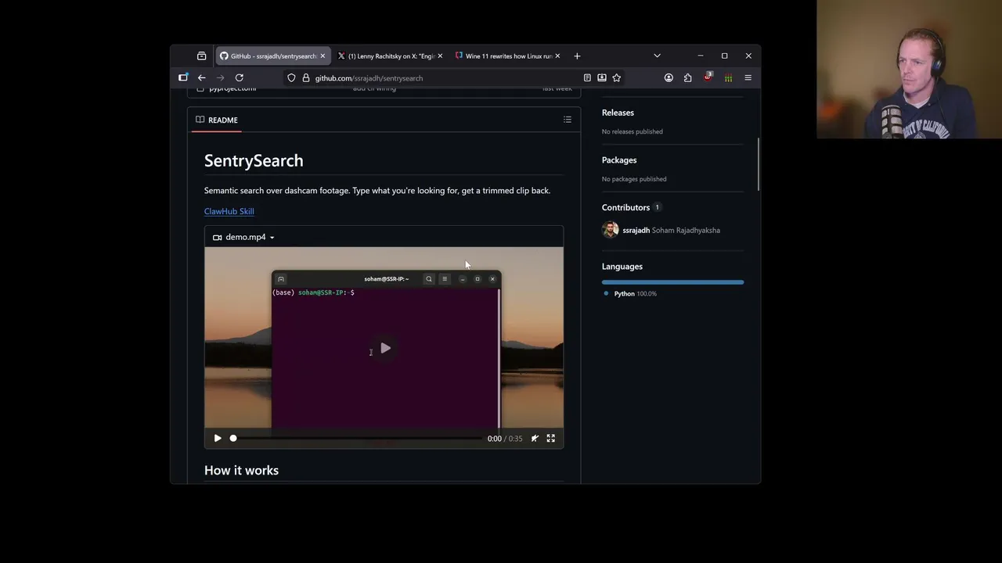The height and width of the screenshot is (563, 1002).
Task: Open the README outline list icon
Action: 568,120
